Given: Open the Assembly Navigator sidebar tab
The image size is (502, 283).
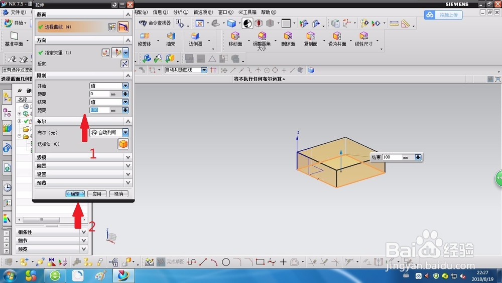Looking at the screenshot, I should [x=7, y=96].
